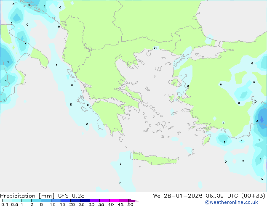Select the 1–2 mm legend color swatch
Screen dimensions: 267x206
click(27, 201)
